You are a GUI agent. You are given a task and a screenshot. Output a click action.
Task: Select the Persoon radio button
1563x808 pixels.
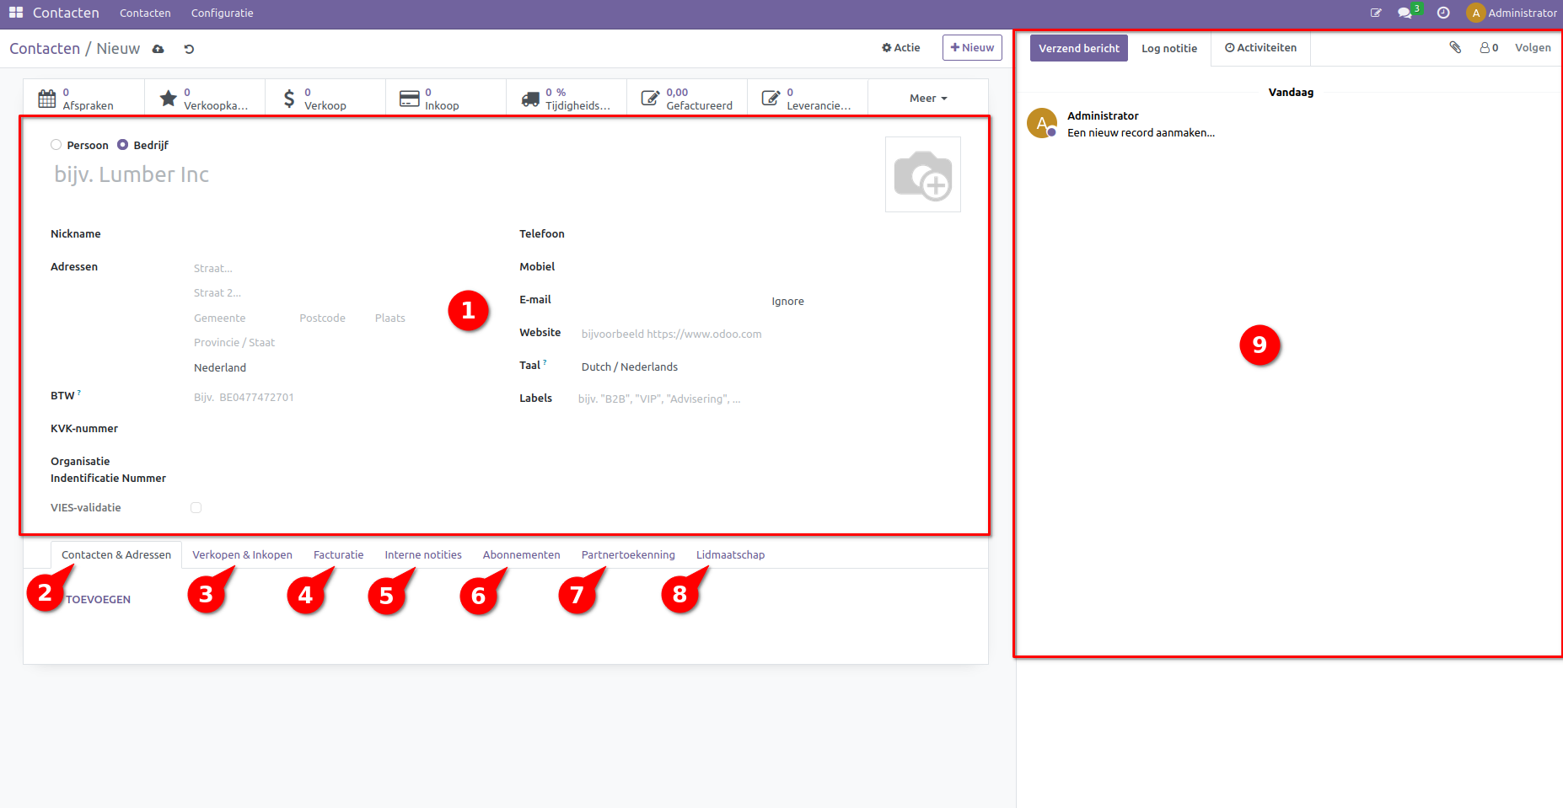[56, 145]
